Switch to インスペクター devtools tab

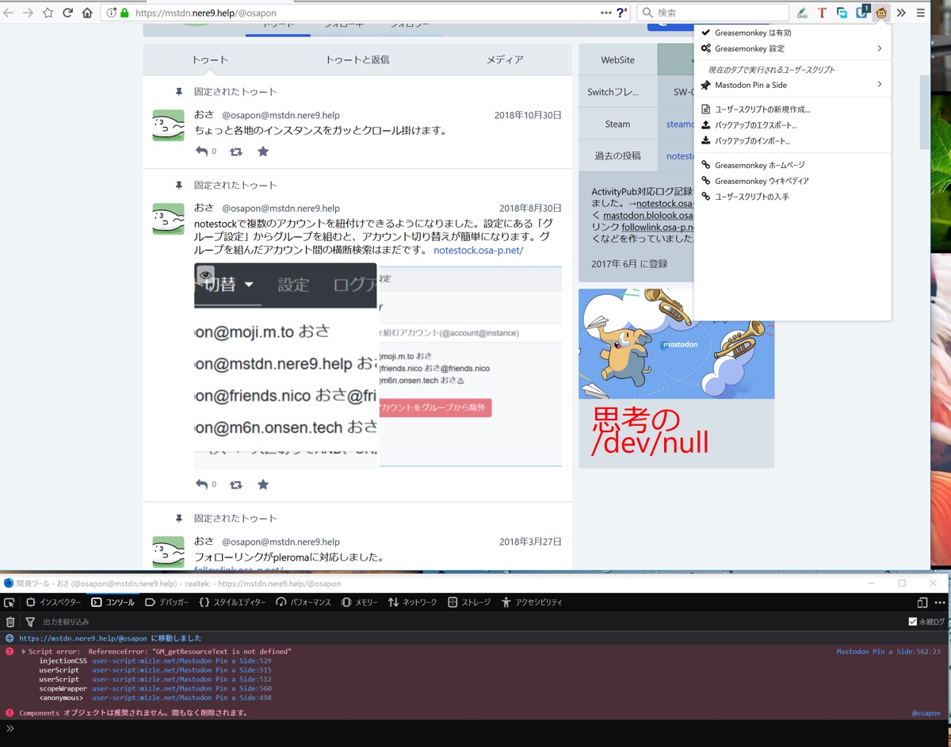point(53,603)
